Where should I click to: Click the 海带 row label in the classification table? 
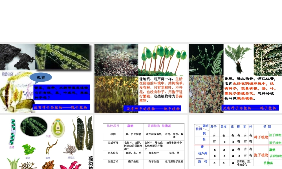(x=203, y=162)
